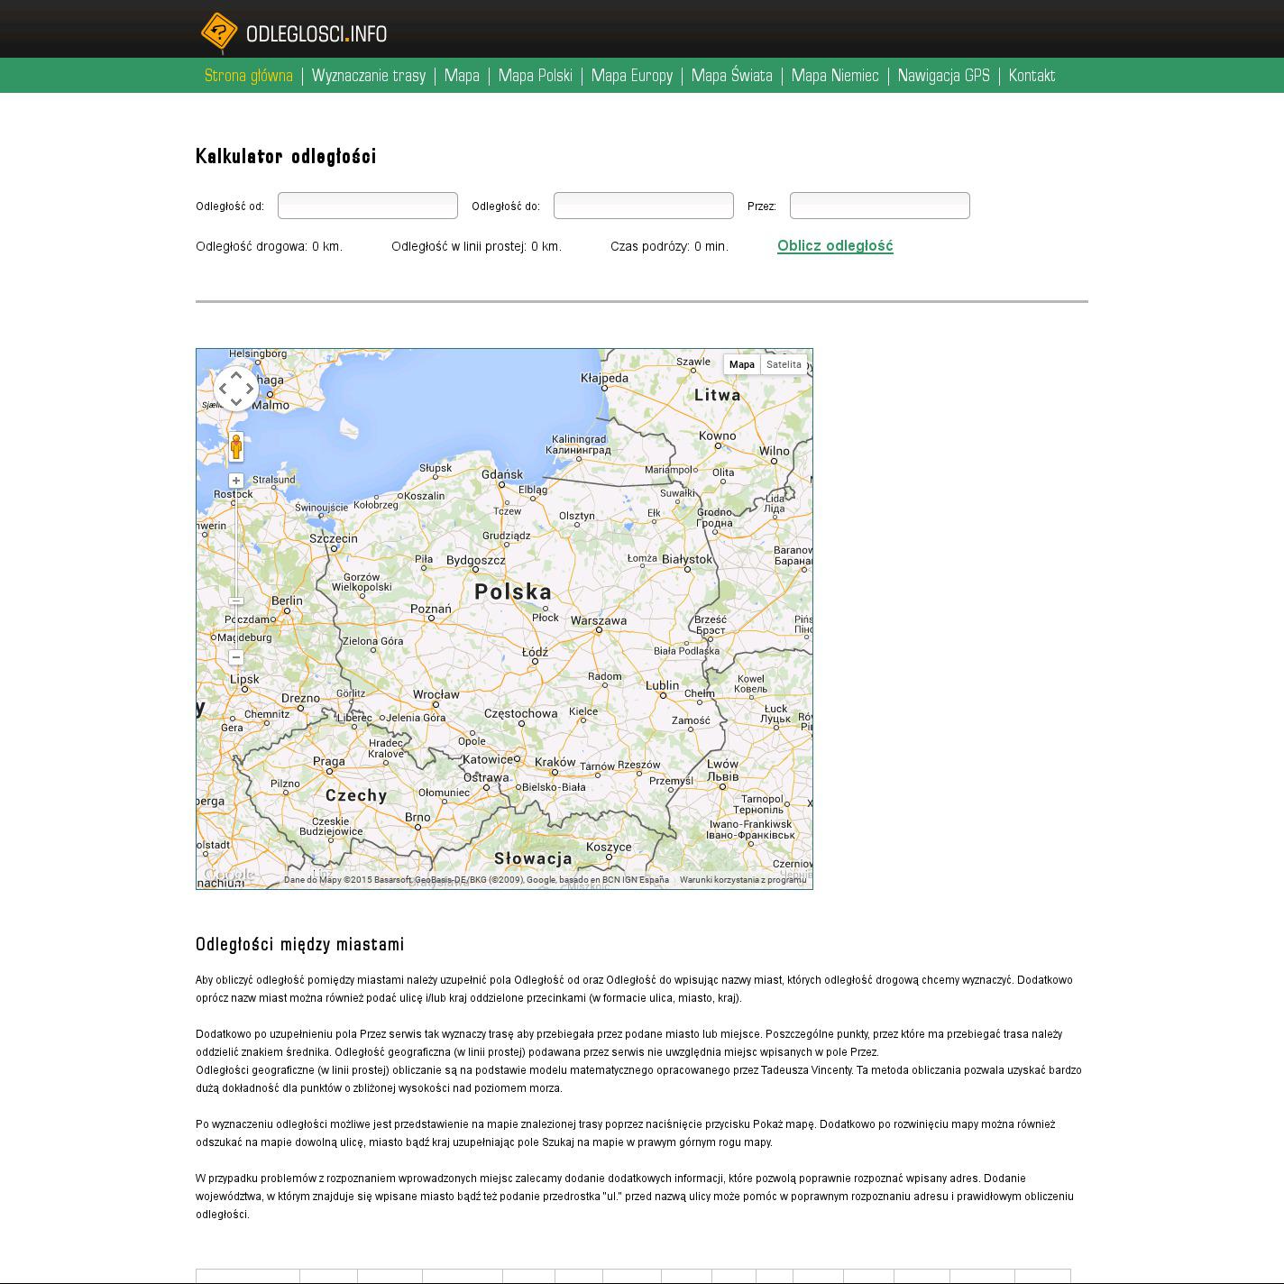Viewport: 1284px width, 1284px height.
Task: Click the pan up arrow on map
Action: point(236,374)
